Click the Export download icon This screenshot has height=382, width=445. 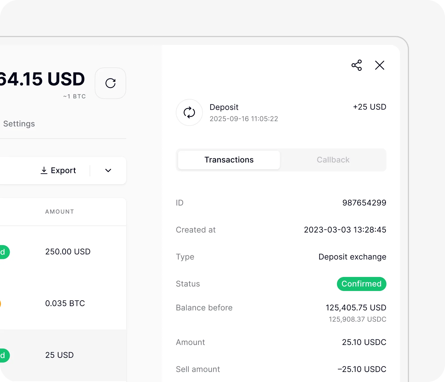[x=44, y=170]
